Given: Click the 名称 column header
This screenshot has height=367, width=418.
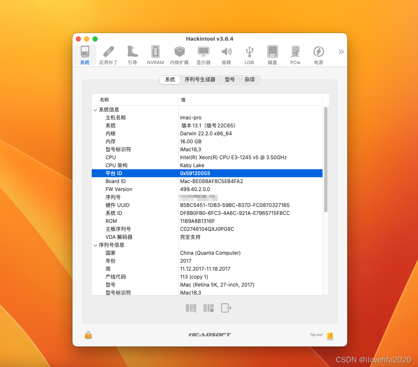Looking at the screenshot, I should pyautogui.click(x=135, y=100).
